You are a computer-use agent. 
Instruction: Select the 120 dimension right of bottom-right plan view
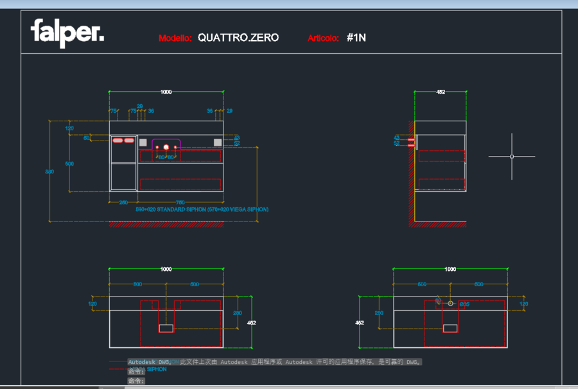click(524, 304)
